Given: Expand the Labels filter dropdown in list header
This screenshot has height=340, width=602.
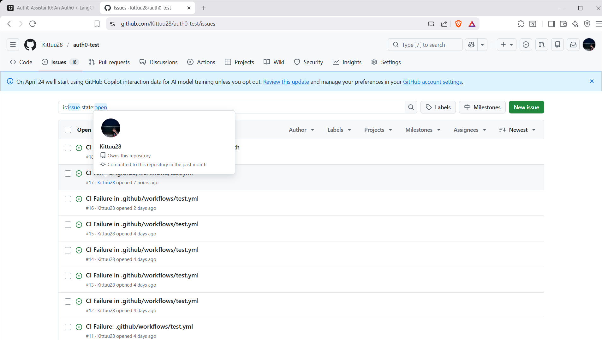Looking at the screenshot, I should pos(339,130).
